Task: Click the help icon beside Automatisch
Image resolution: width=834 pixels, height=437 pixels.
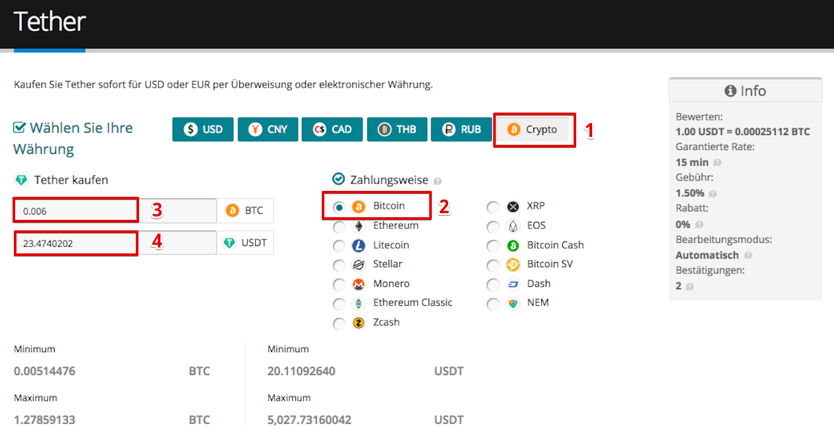Action: pyautogui.click(x=748, y=256)
